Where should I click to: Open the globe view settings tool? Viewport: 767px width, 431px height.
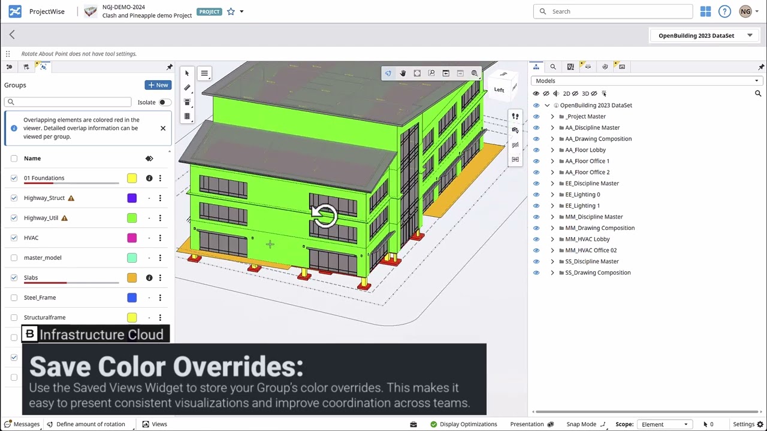coord(475,73)
